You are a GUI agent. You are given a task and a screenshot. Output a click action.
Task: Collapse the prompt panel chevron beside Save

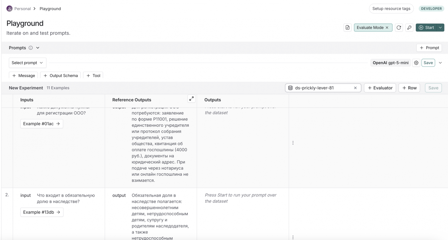(x=440, y=63)
